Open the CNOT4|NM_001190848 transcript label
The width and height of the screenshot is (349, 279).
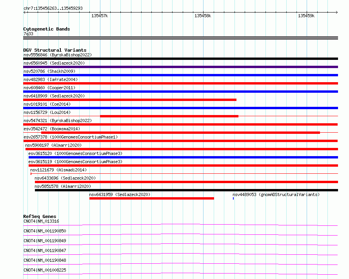[45, 260]
